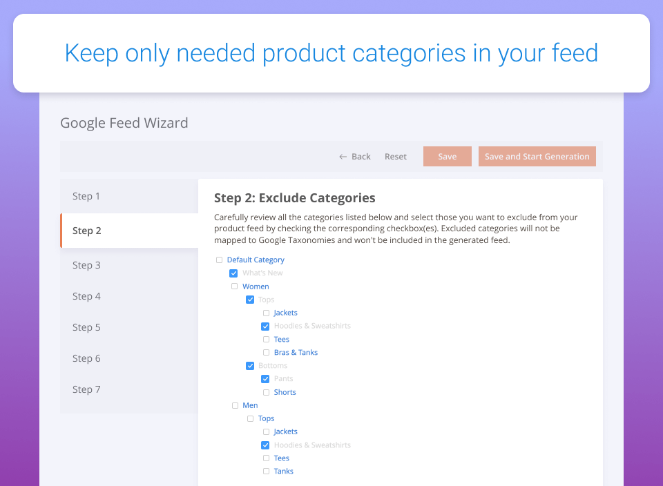Check the Default Category checkbox
Viewport: 663px width, 486px height.
[x=219, y=260]
